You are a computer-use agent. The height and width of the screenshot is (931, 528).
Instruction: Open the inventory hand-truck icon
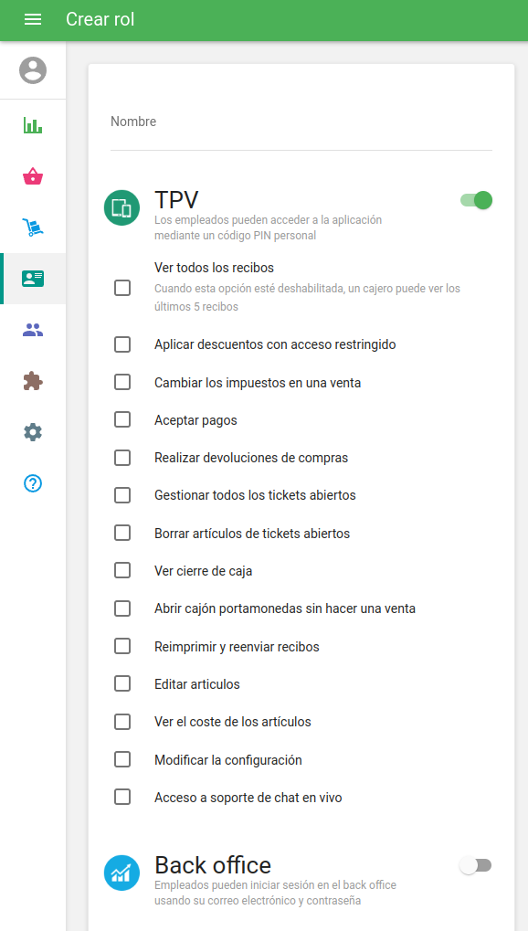(x=33, y=227)
